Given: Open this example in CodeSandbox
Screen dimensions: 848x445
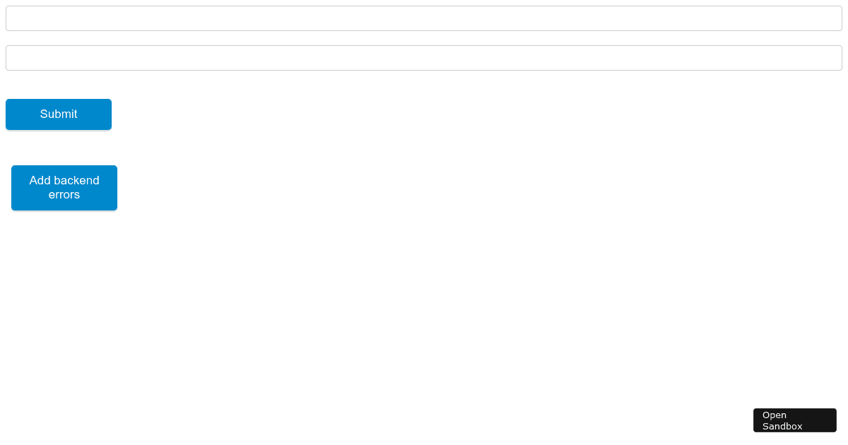Looking at the screenshot, I should [795, 420].
